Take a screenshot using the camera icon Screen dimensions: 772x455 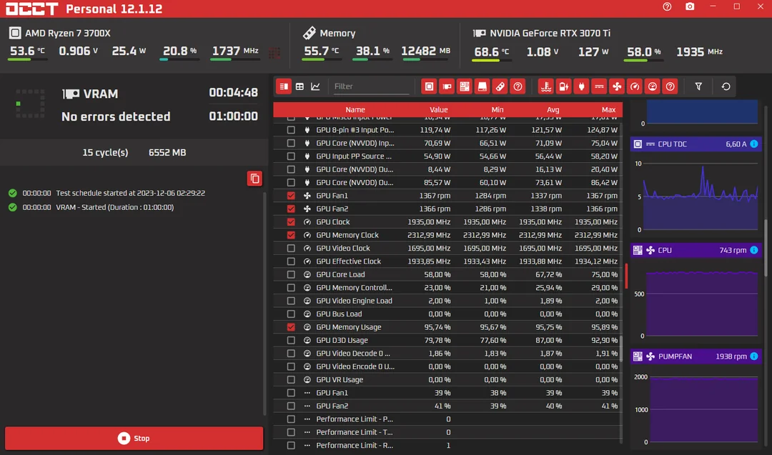(690, 7)
